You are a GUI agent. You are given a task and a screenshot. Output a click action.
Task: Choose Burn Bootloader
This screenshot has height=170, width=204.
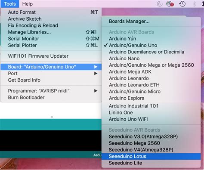click(x=51, y=97)
